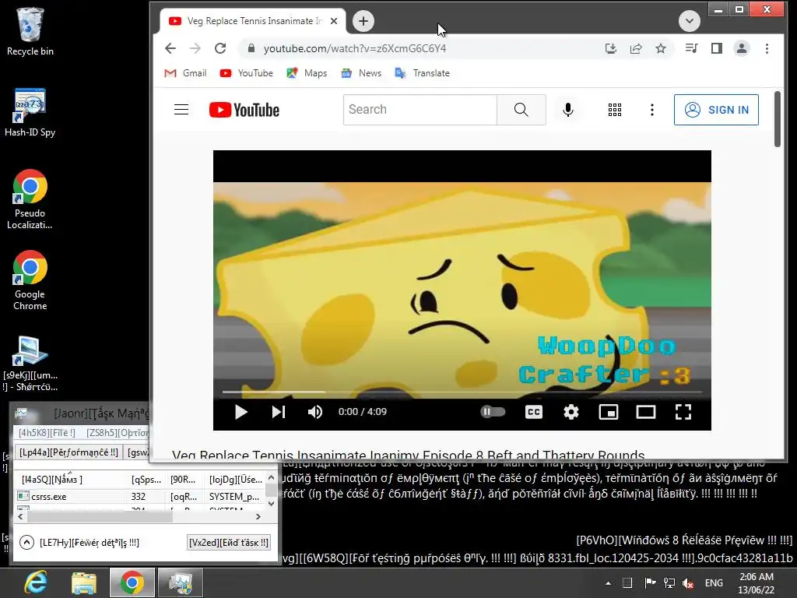Click the ENG language indicator
The height and width of the screenshot is (598, 797).
(x=714, y=583)
